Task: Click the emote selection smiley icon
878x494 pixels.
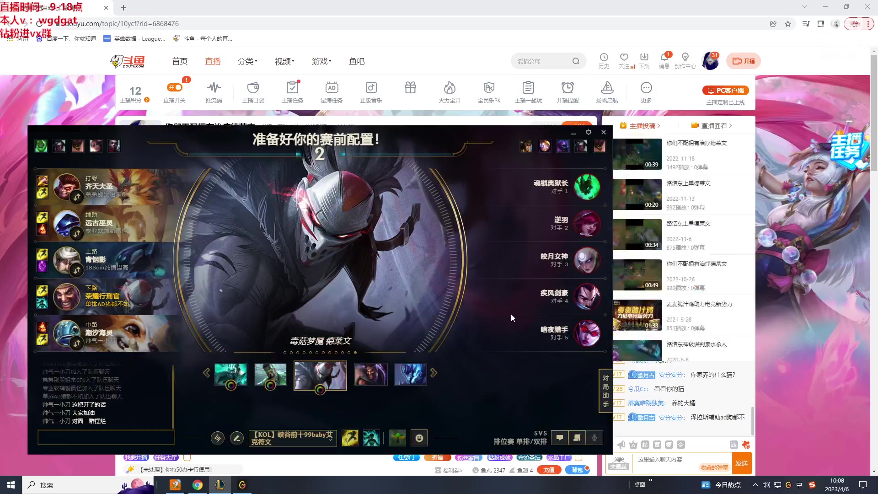Action: click(x=419, y=438)
